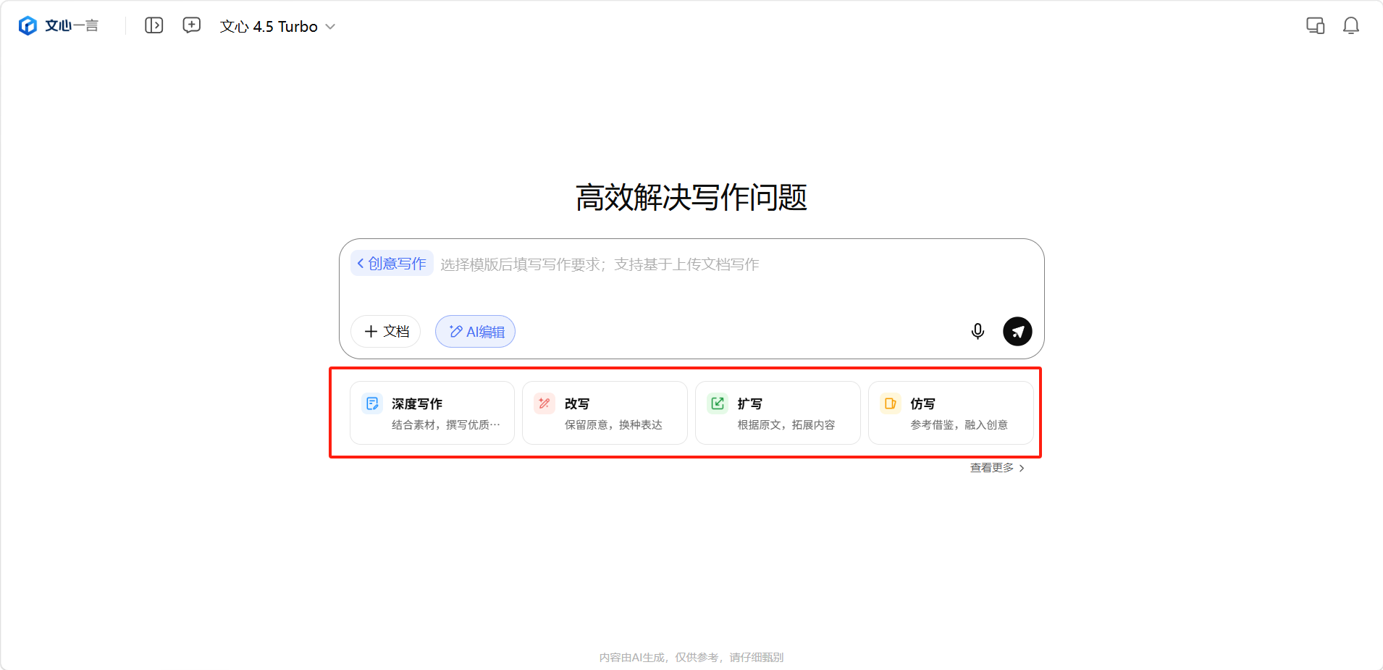This screenshot has height=670, width=1383.
Task: Start a new chat with plus bubble icon
Action: (x=191, y=26)
